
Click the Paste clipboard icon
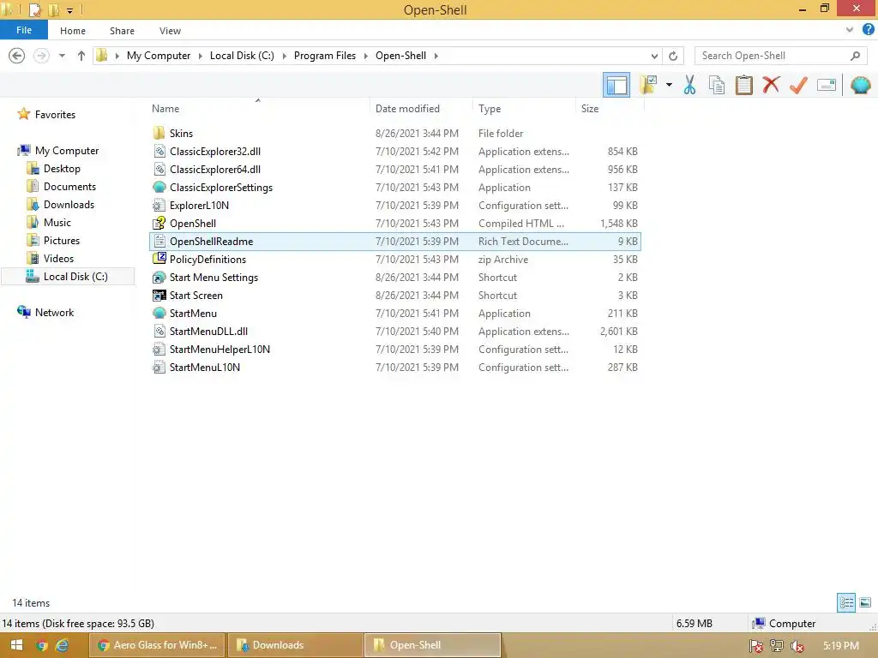coord(743,85)
